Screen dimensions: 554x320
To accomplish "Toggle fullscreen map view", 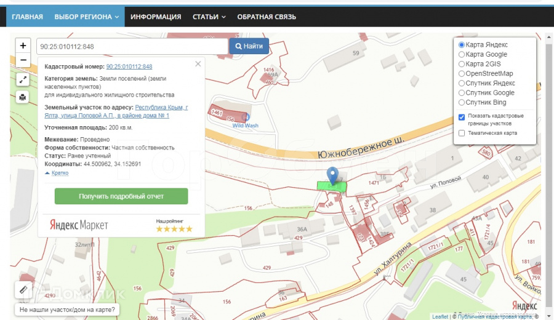I will [x=23, y=79].
